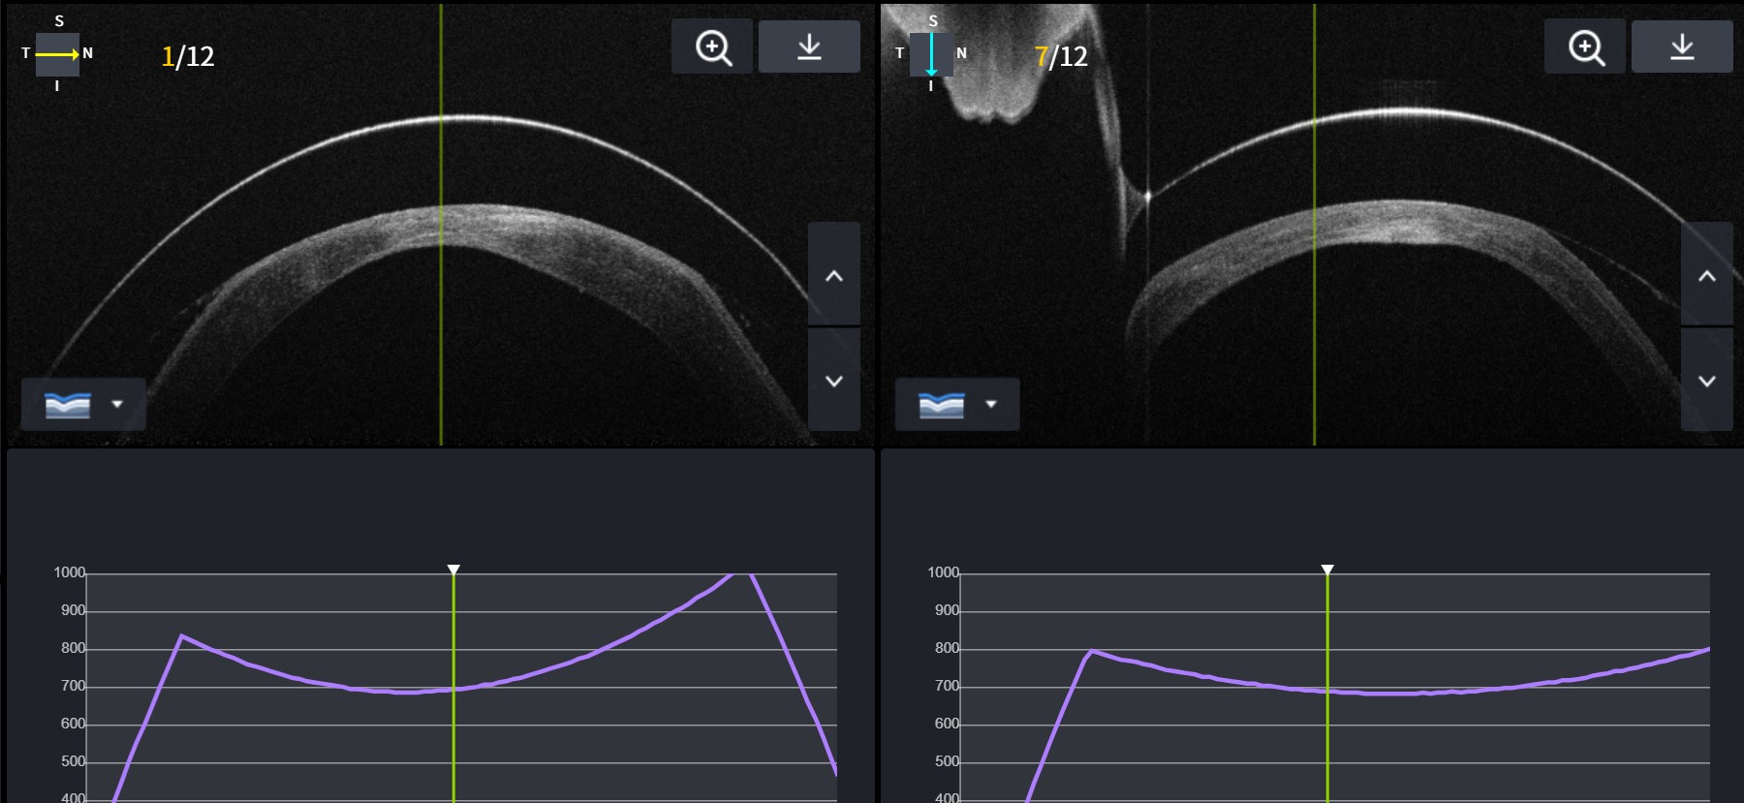Click the T-to-N horizontal scan direction icon
Viewport: 1744px width, 803px height.
point(57,54)
